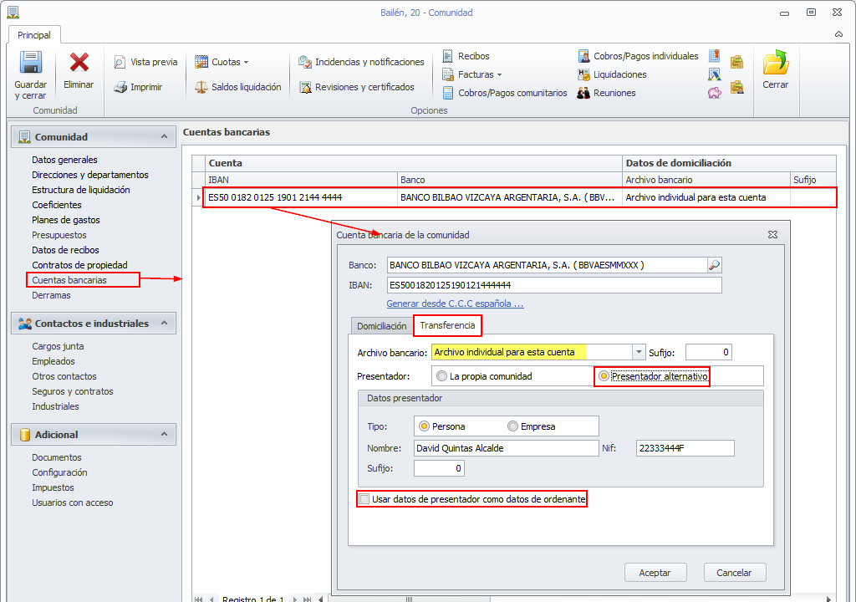856x602 pixels.
Task: Click the Facturas icon
Action: point(448,74)
